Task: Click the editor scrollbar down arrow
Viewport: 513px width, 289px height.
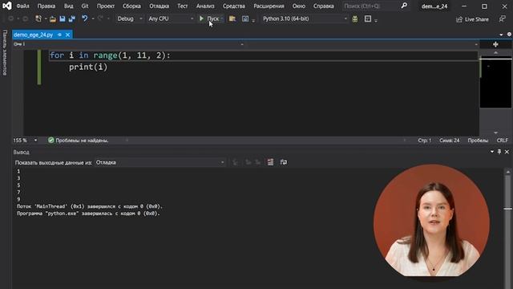Action: point(495,132)
